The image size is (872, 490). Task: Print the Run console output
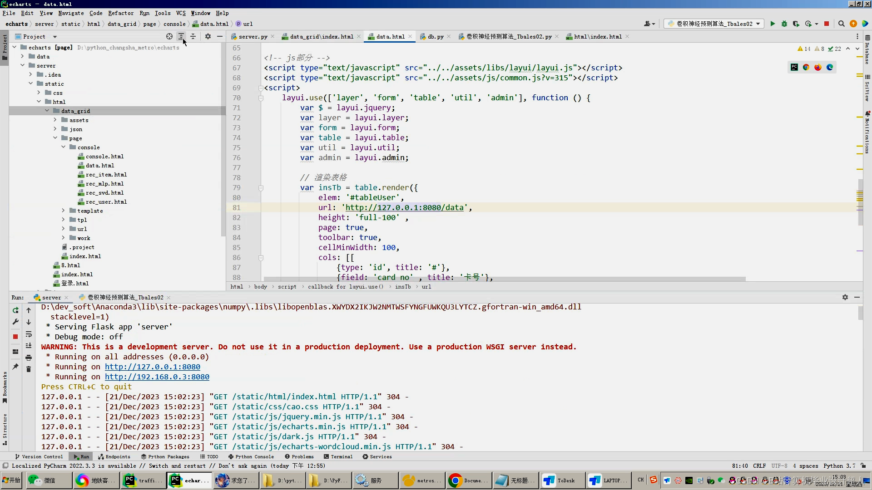click(x=29, y=358)
